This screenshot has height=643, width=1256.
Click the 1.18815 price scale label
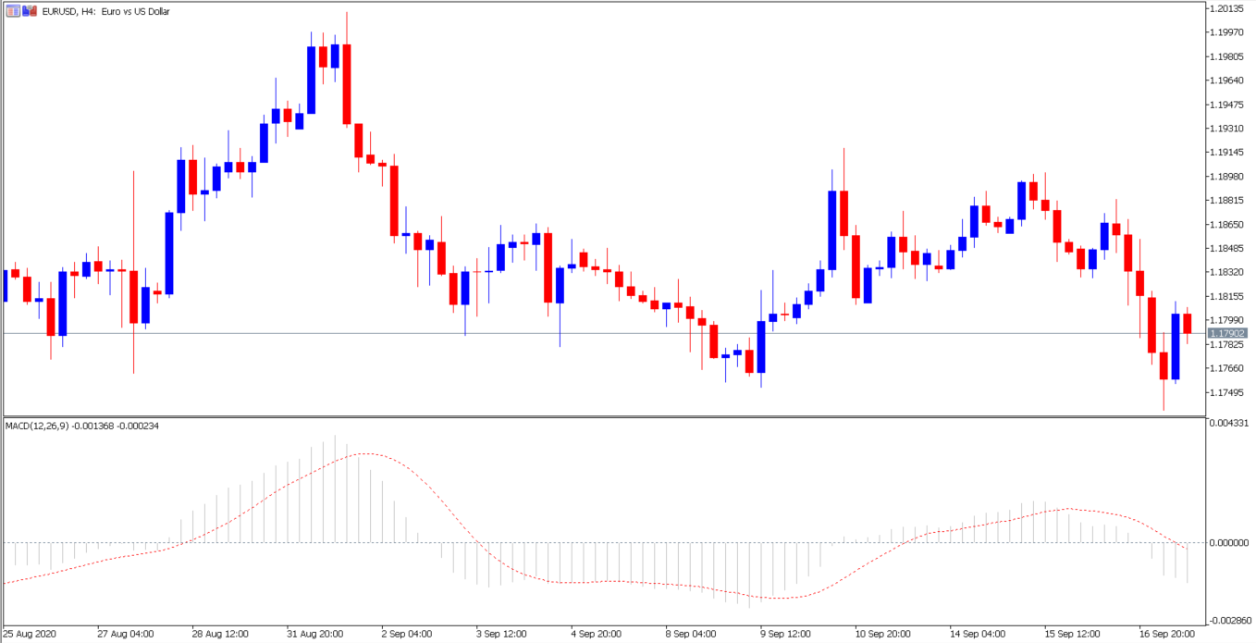coord(1228,201)
